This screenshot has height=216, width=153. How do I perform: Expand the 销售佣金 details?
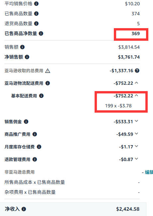pos(136,121)
